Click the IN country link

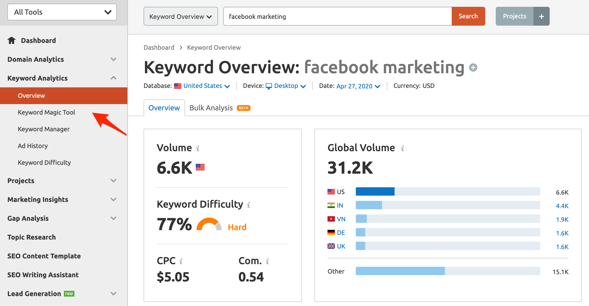[x=340, y=206]
